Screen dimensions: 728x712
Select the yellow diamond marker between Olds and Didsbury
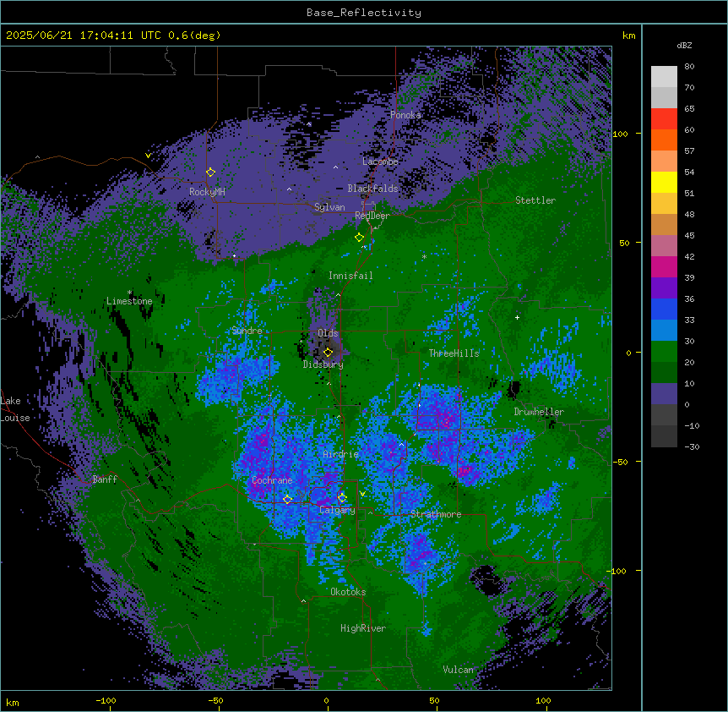click(x=328, y=353)
